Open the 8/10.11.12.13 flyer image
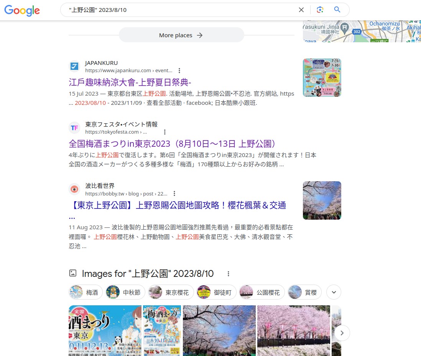The width and height of the screenshot is (421, 356). coord(162,330)
